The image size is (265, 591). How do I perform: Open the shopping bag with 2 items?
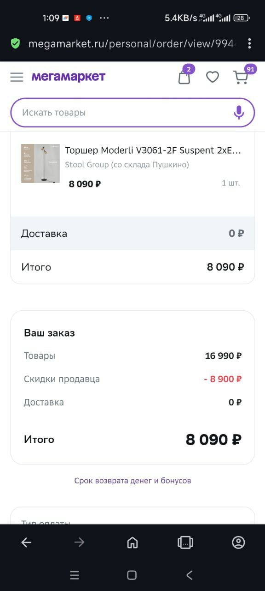(184, 77)
